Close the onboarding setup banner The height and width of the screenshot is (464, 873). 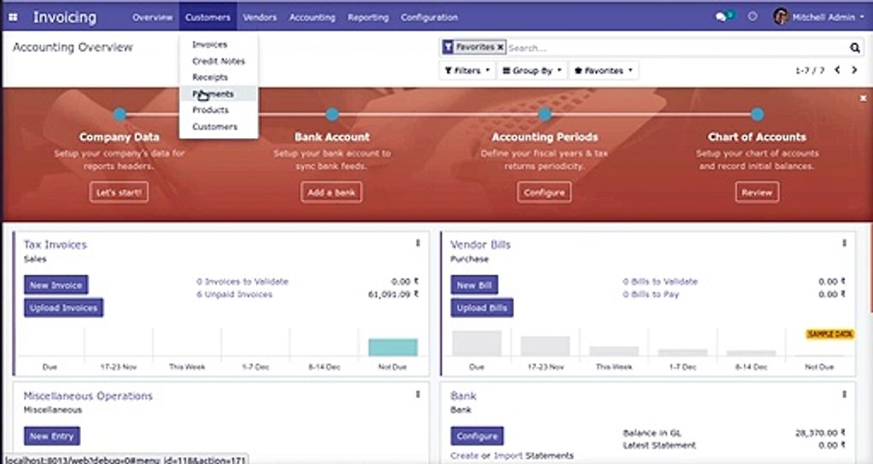(x=863, y=98)
